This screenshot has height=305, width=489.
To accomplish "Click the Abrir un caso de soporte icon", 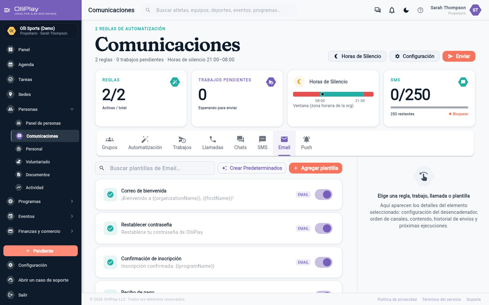I will click(x=11, y=280).
